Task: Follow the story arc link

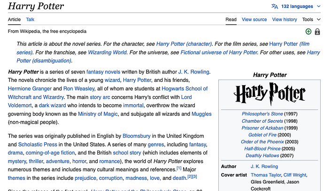Action: (100, 97)
